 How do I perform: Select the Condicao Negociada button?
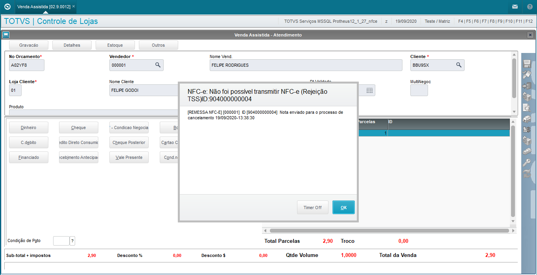[129, 127]
